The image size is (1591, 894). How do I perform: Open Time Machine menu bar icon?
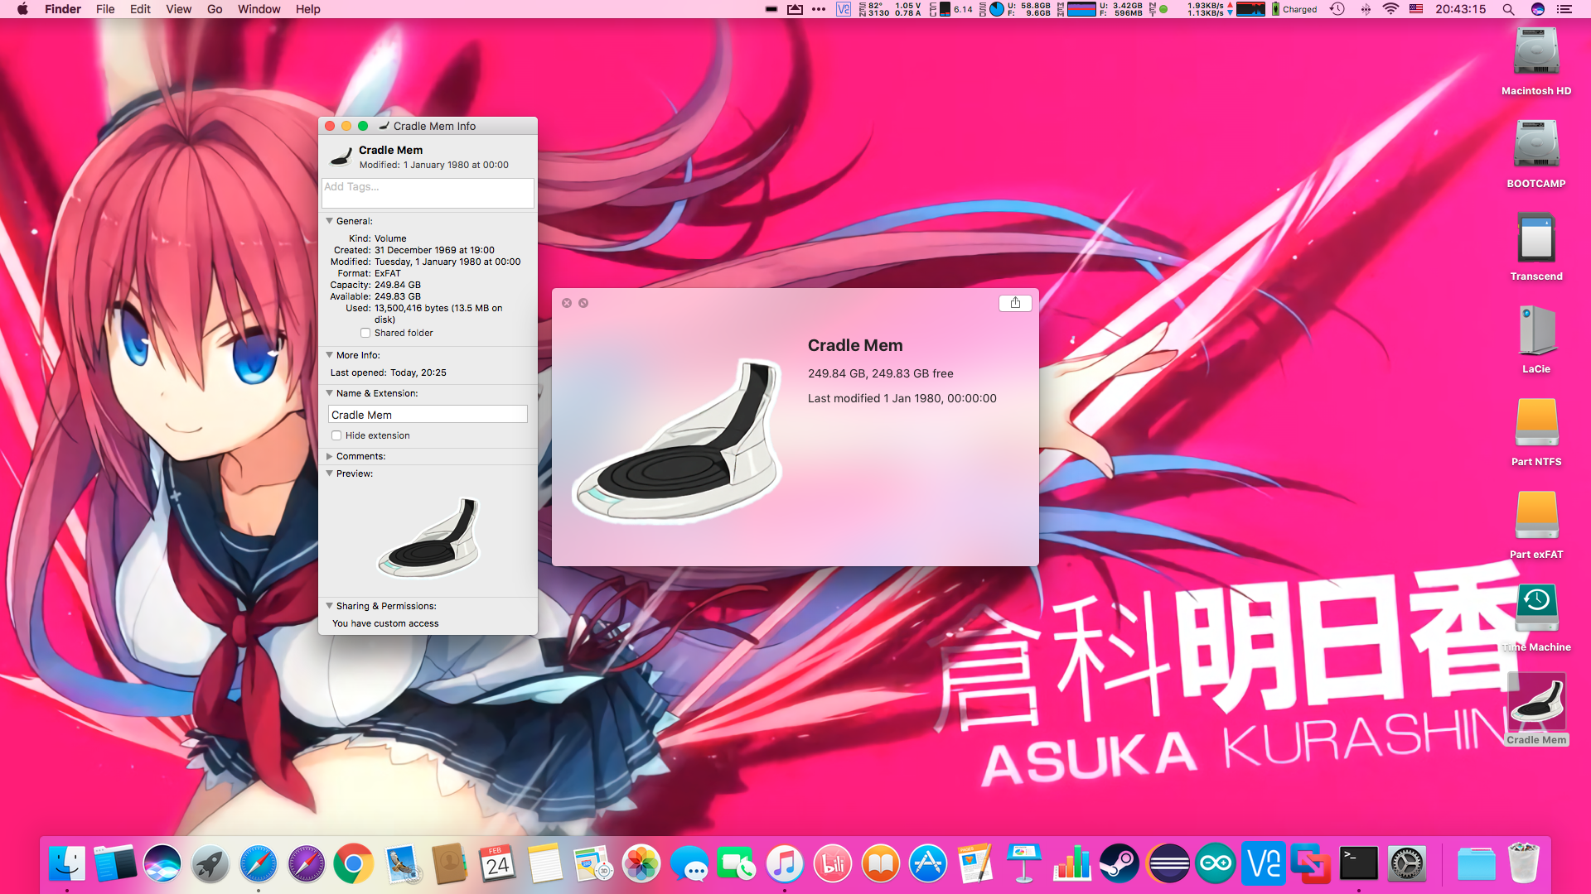click(1337, 9)
